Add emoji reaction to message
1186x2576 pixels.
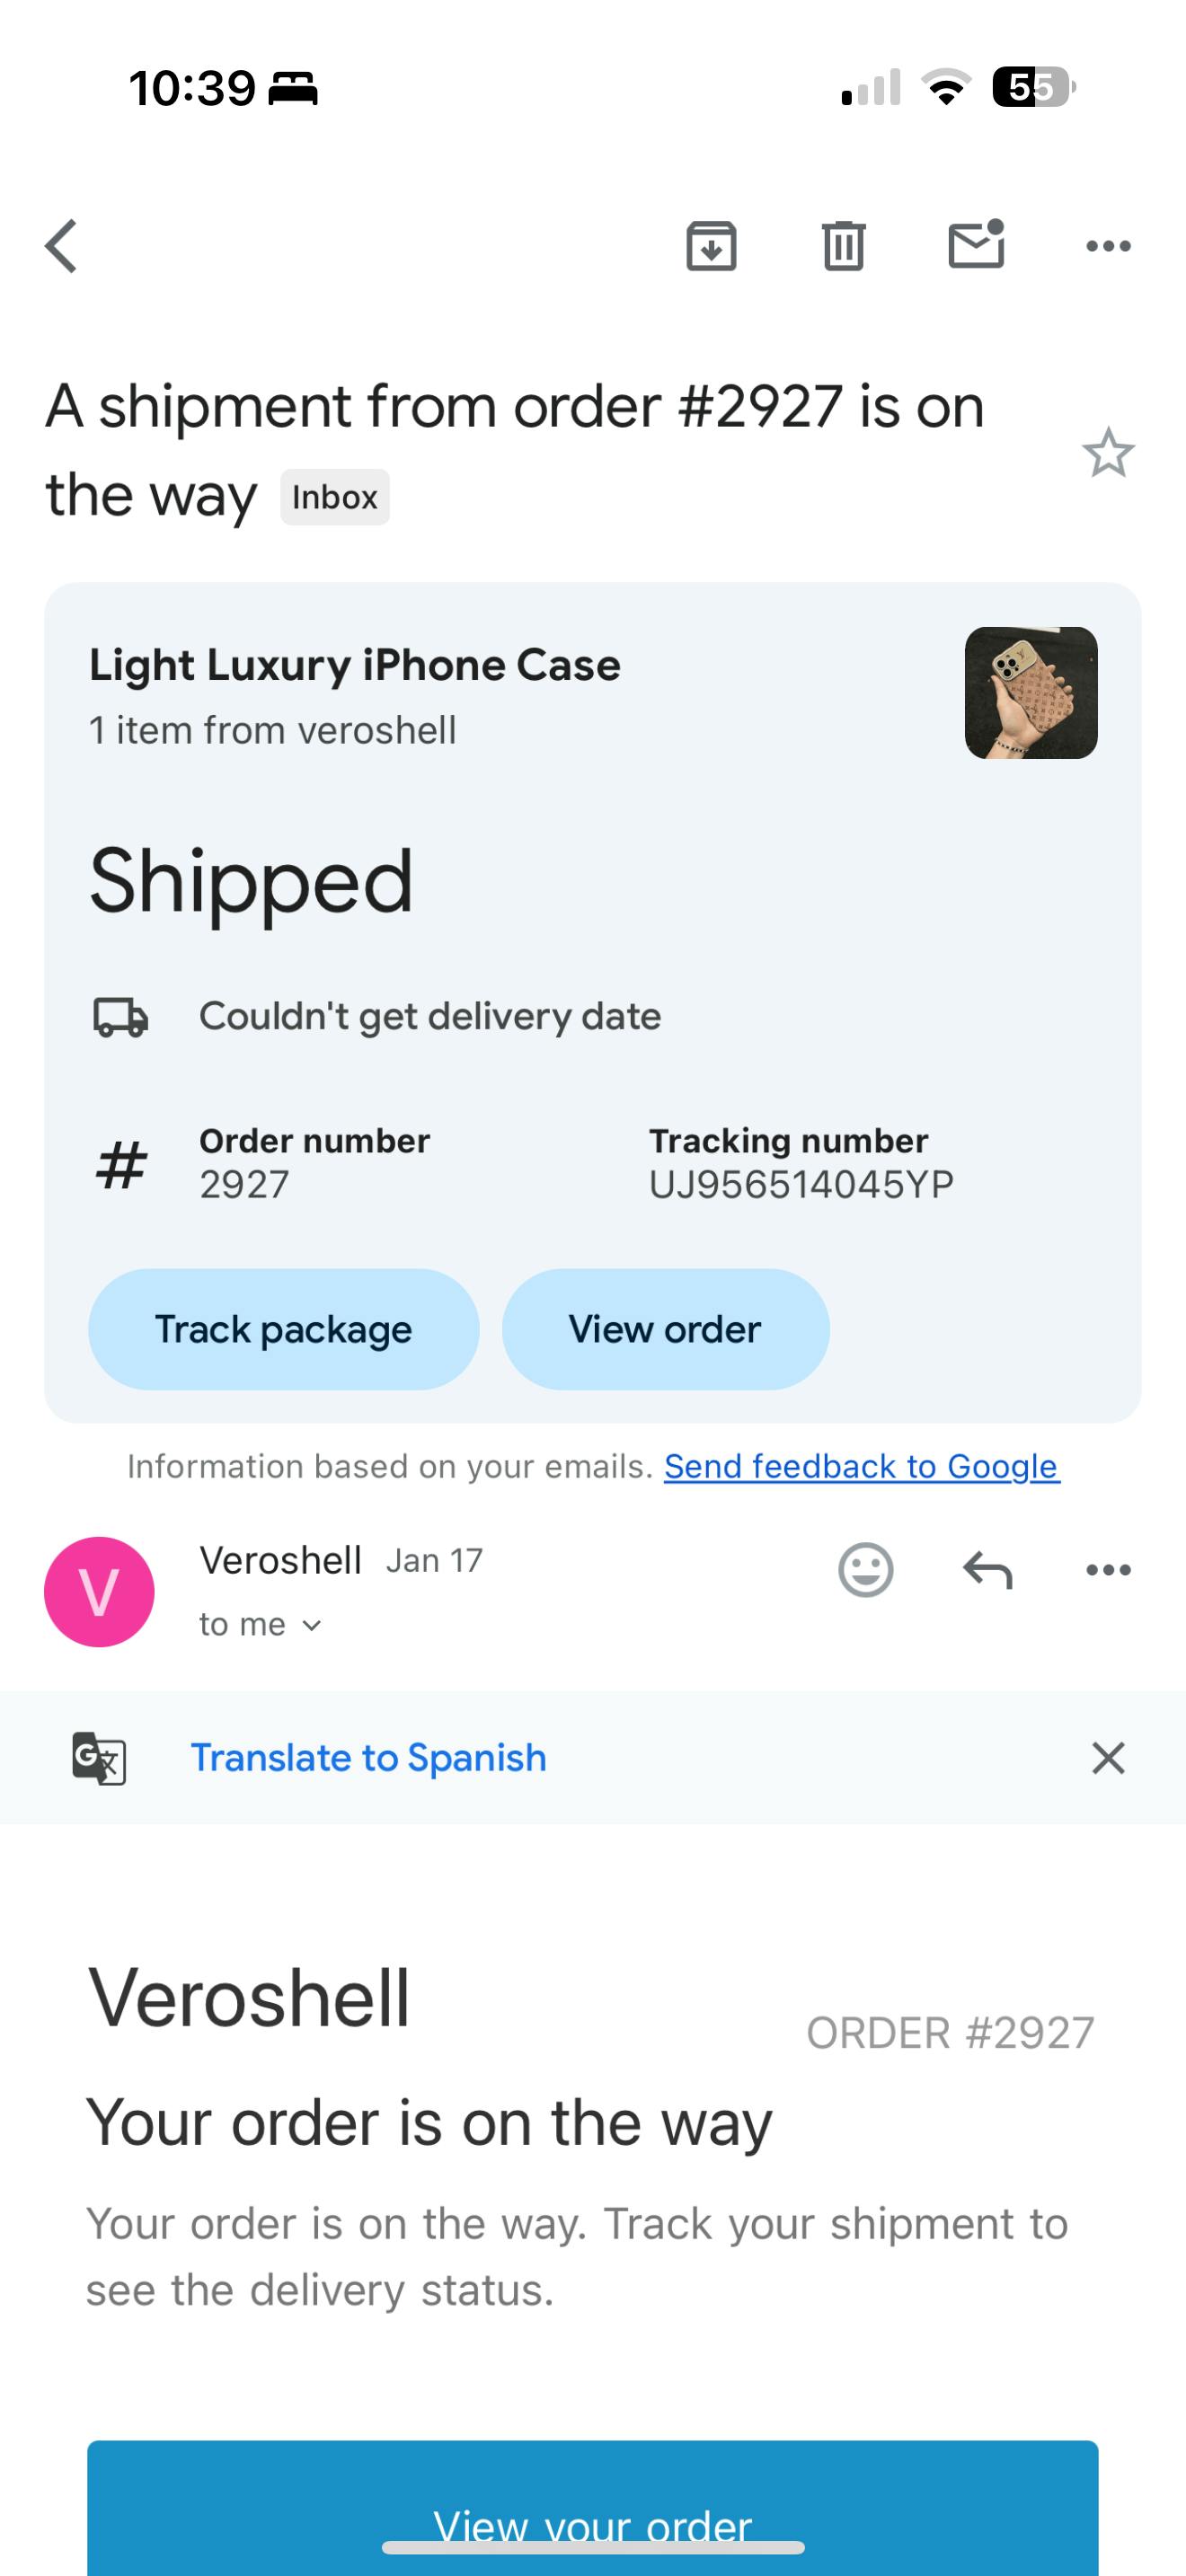coord(865,1570)
